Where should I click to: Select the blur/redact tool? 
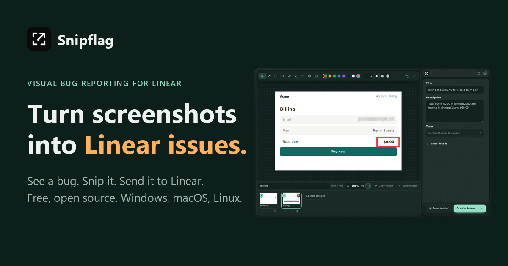pos(316,76)
